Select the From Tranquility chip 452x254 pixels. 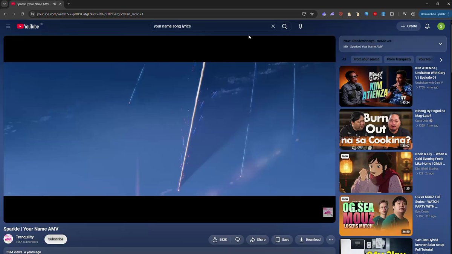pos(399,60)
